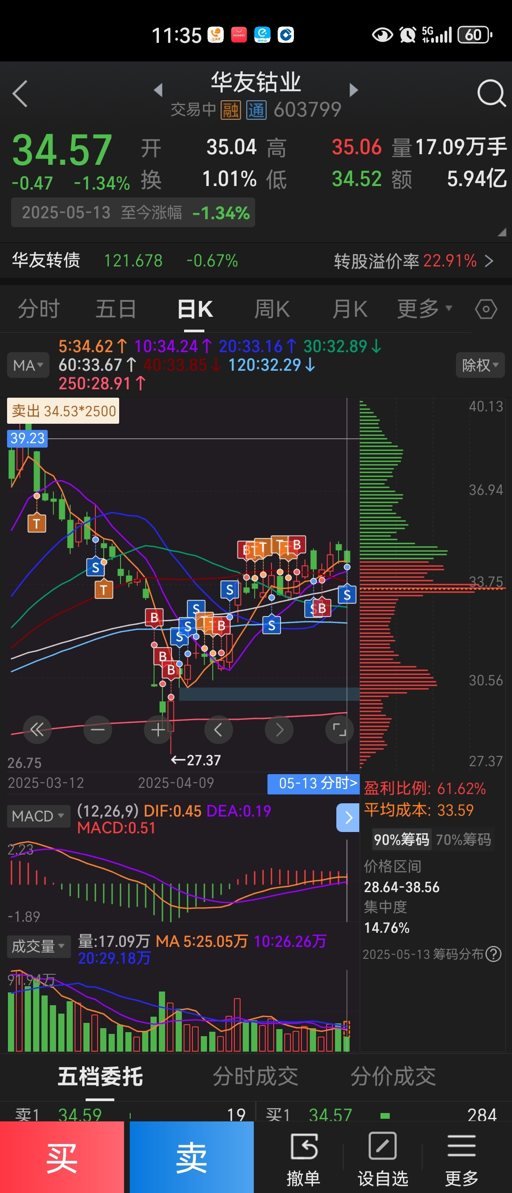The height and width of the screenshot is (1193, 512).
Task: Open chart settings hexagon icon
Action: click(x=486, y=309)
